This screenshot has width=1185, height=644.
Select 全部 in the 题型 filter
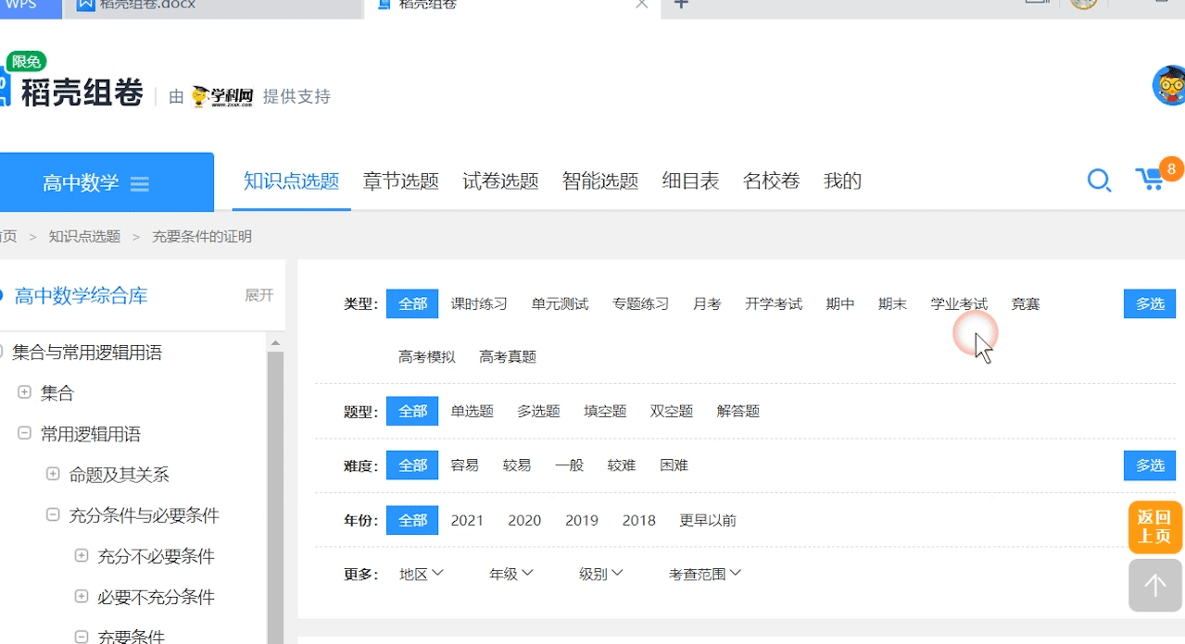(412, 411)
